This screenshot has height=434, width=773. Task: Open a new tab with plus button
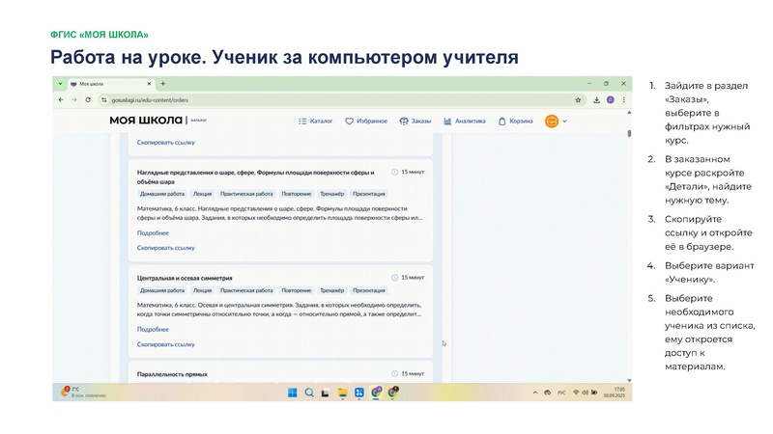[163, 84]
